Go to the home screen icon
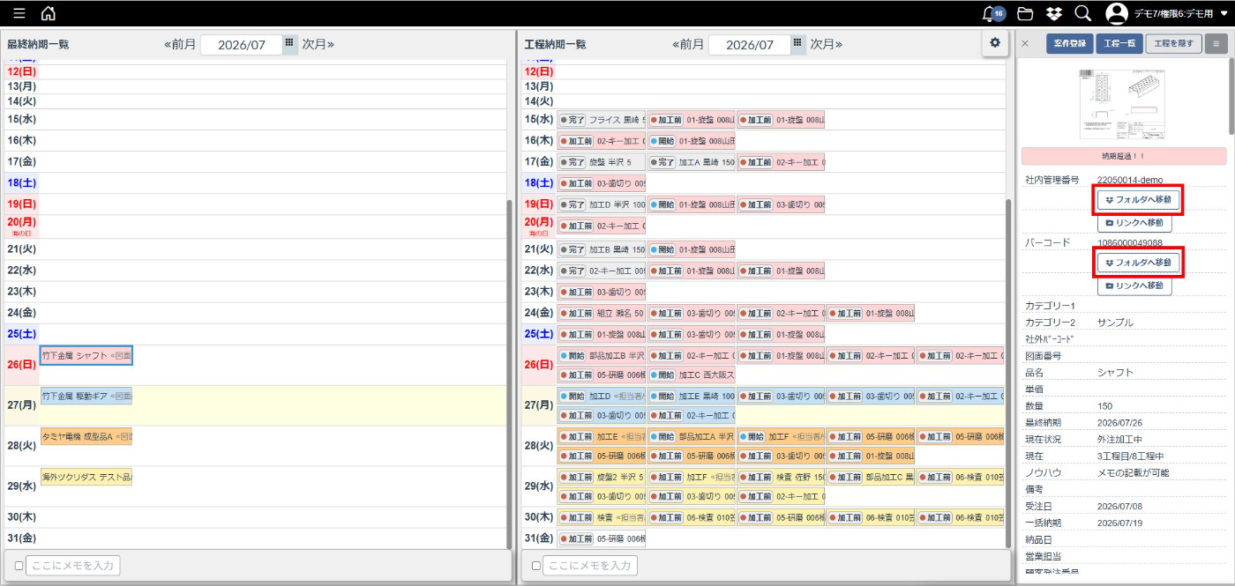1235x586 pixels. click(48, 13)
